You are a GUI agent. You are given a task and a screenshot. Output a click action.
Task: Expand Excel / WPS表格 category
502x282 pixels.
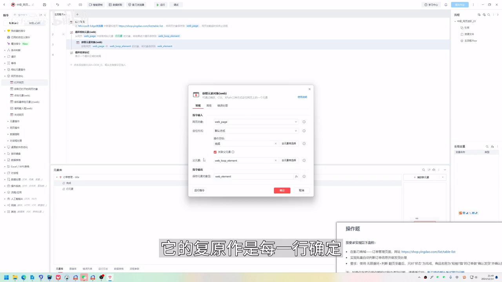click(5, 166)
